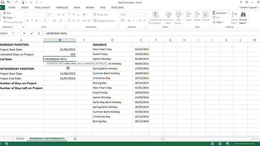The image size is (260, 146).
Task: Click the zoom slider in status bar
Action: [245, 144]
